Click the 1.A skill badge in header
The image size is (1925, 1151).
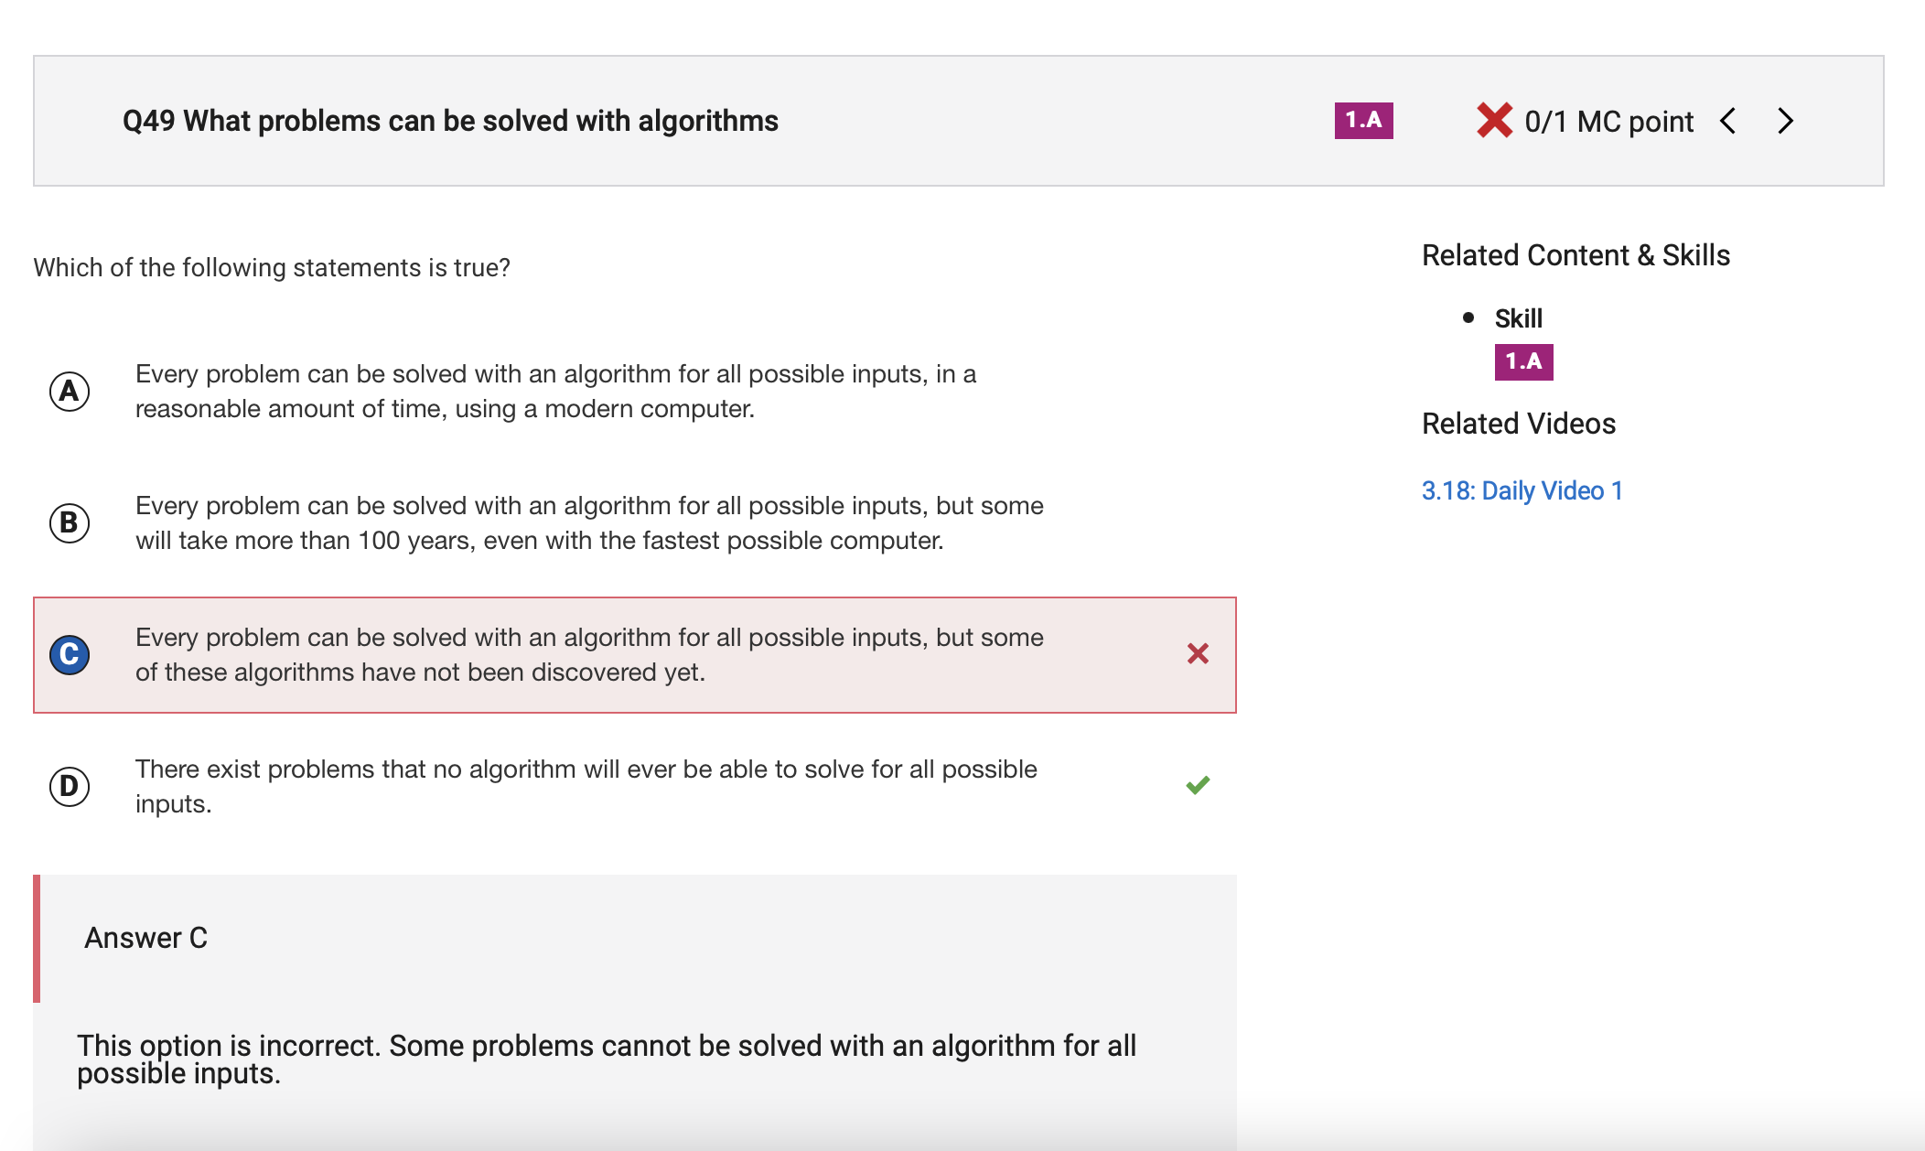[1363, 121]
